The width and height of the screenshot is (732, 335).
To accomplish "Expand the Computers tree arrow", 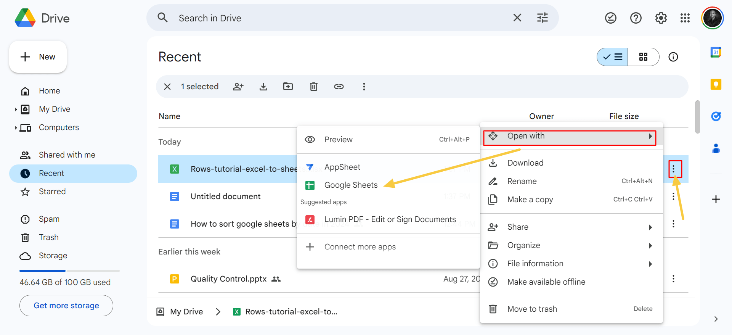I will pos(16,128).
